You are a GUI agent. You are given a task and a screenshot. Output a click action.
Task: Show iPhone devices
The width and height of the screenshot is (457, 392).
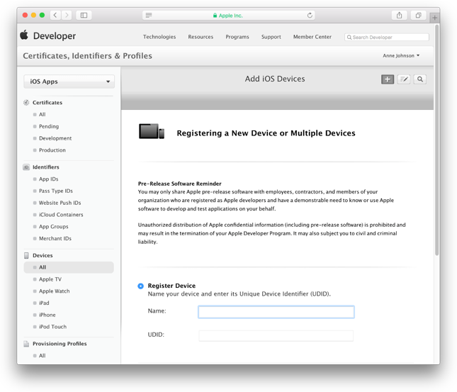(x=47, y=315)
